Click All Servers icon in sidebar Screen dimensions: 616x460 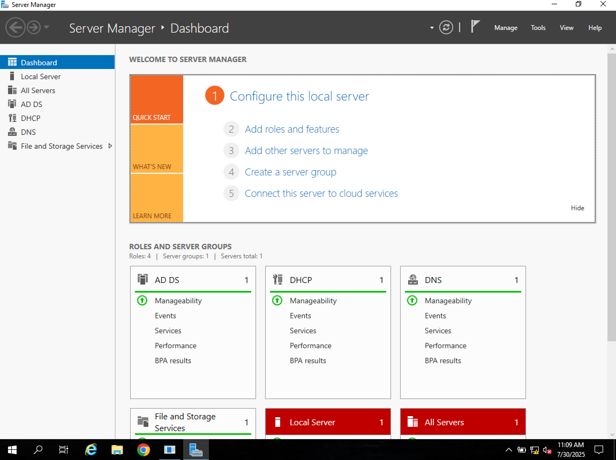12,90
